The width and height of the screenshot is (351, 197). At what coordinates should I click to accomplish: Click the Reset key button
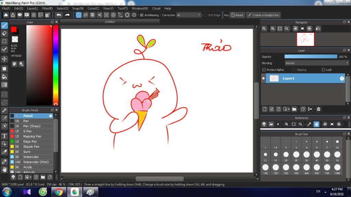(237, 15)
